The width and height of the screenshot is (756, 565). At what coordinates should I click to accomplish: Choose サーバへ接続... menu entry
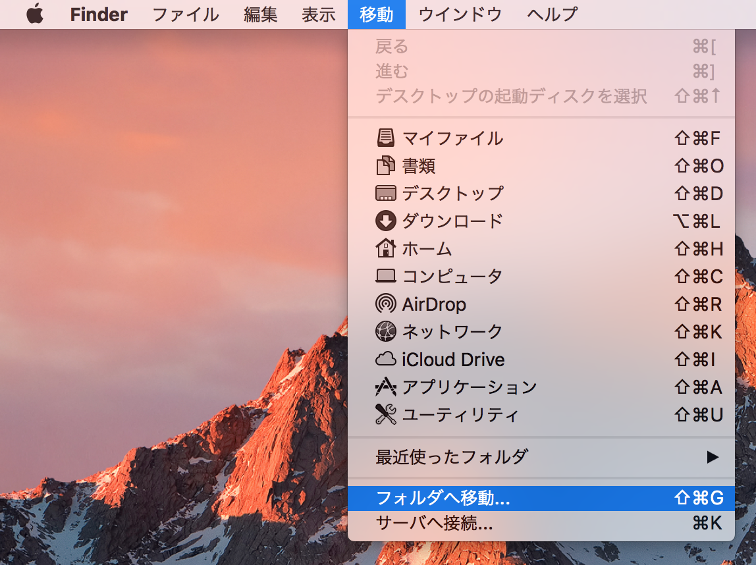(541, 523)
